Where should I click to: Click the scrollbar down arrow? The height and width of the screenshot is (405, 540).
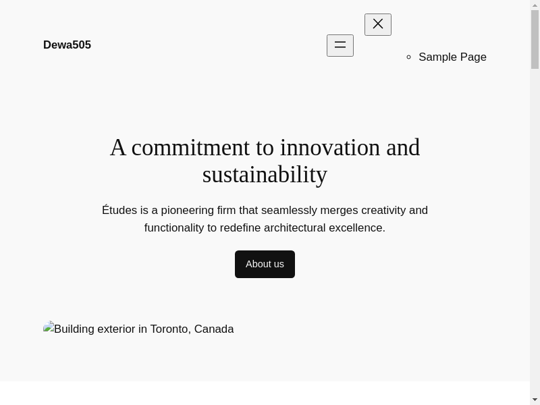535,400
